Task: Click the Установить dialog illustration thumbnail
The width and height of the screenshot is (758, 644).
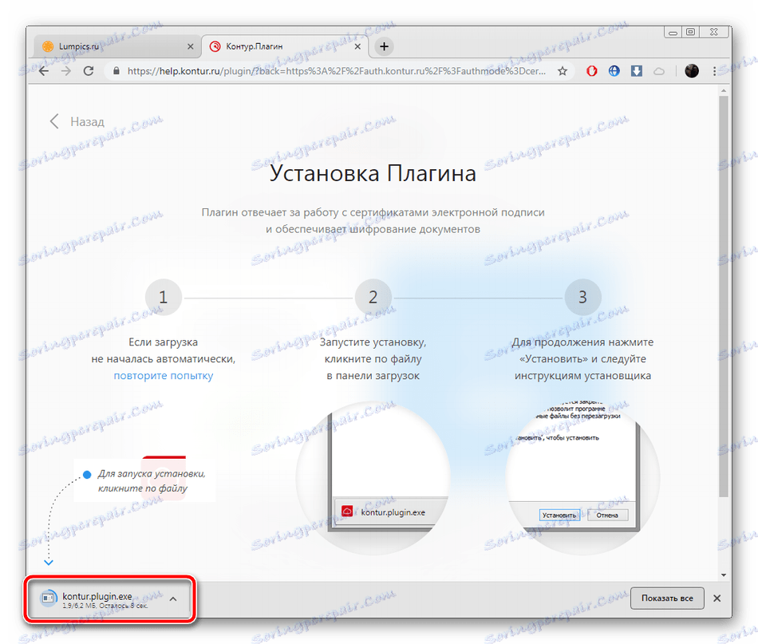Action: (x=582, y=478)
